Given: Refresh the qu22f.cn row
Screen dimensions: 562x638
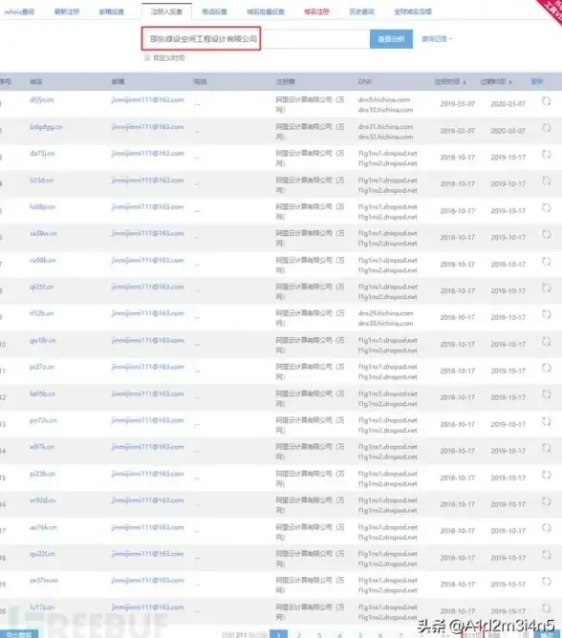Looking at the screenshot, I should click(x=546, y=555).
